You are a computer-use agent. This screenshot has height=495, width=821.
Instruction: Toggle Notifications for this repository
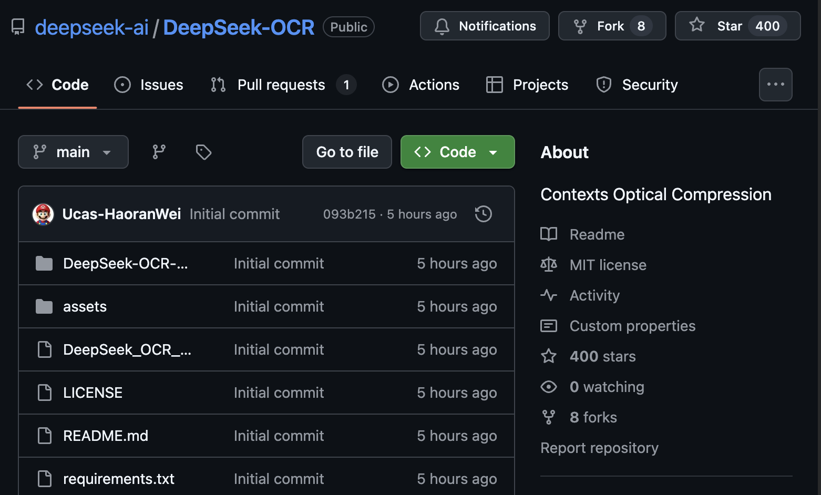click(x=484, y=25)
